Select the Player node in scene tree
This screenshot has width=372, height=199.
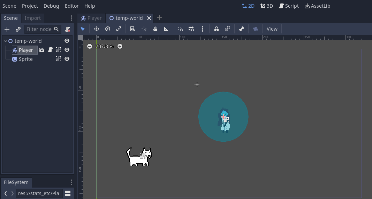[26, 50]
